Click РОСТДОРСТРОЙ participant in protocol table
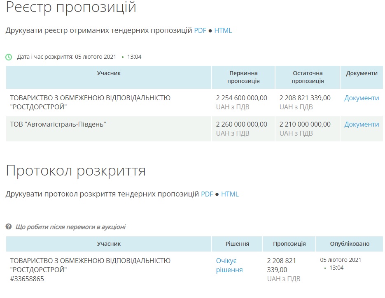This screenshot has height=298, width=385. tap(90, 265)
